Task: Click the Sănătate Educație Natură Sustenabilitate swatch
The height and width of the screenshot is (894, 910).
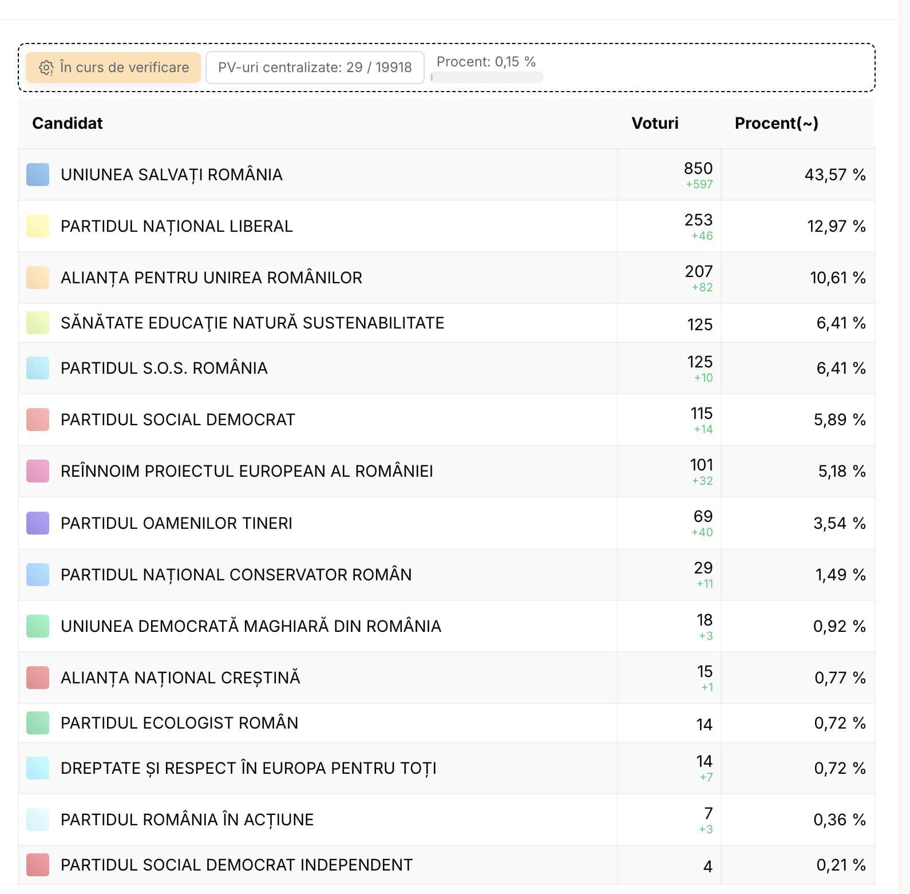Action: (x=38, y=323)
